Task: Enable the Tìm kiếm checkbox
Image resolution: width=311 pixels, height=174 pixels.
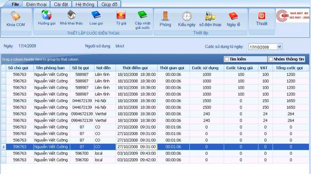Action: coord(226,59)
